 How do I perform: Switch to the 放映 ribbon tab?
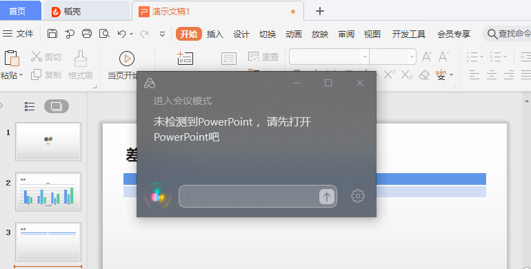tap(320, 34)
